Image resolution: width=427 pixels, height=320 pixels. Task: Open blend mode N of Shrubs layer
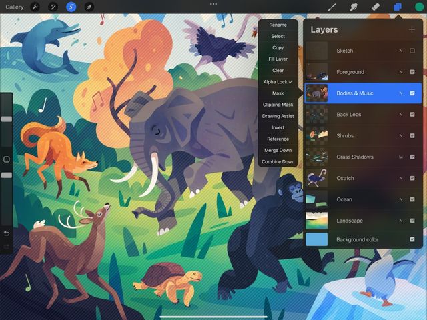tap(401, 135)
